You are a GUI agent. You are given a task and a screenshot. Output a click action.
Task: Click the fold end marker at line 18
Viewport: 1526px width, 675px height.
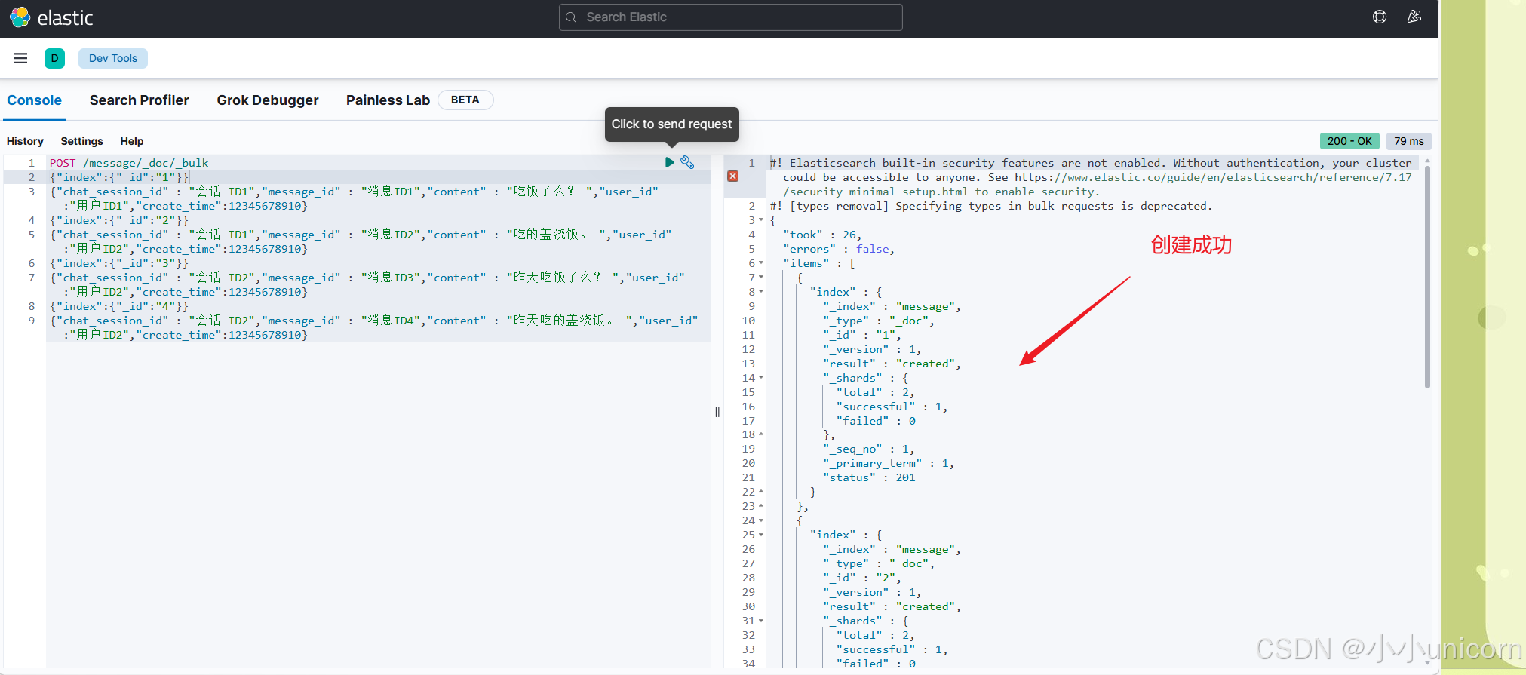click(x=761, y=434)
